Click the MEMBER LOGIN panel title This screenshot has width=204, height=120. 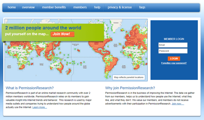click(x=174, y=39)
